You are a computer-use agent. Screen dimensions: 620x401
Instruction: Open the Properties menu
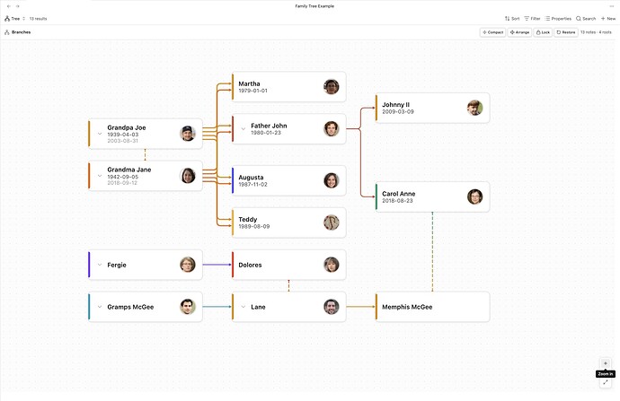pyautogui.click(x=558, y=18)
